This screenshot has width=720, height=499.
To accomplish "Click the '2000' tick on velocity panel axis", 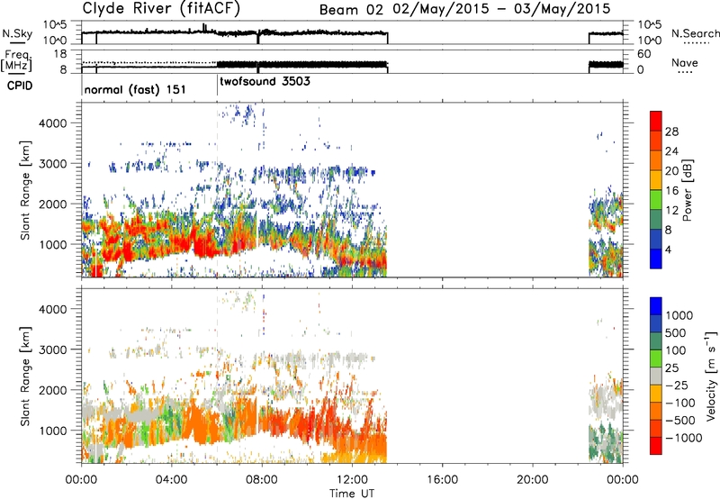I will [x=52, y=390].
